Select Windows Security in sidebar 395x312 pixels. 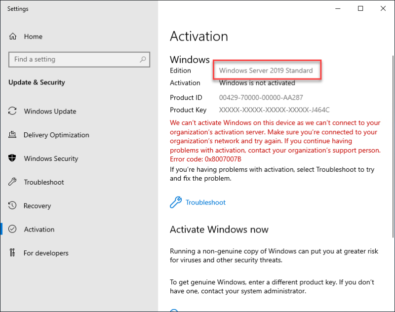(x=51, y=158)
